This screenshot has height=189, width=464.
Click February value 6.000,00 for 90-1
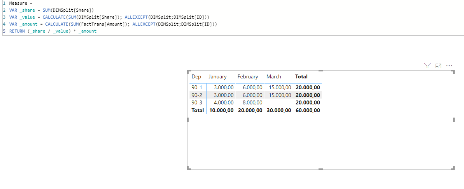pos(252,87)
